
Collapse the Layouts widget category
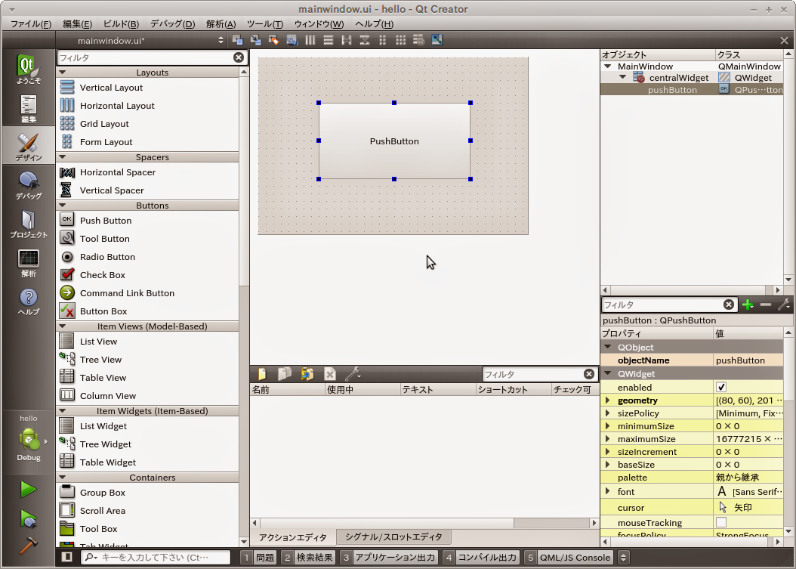tap(63, 73)
